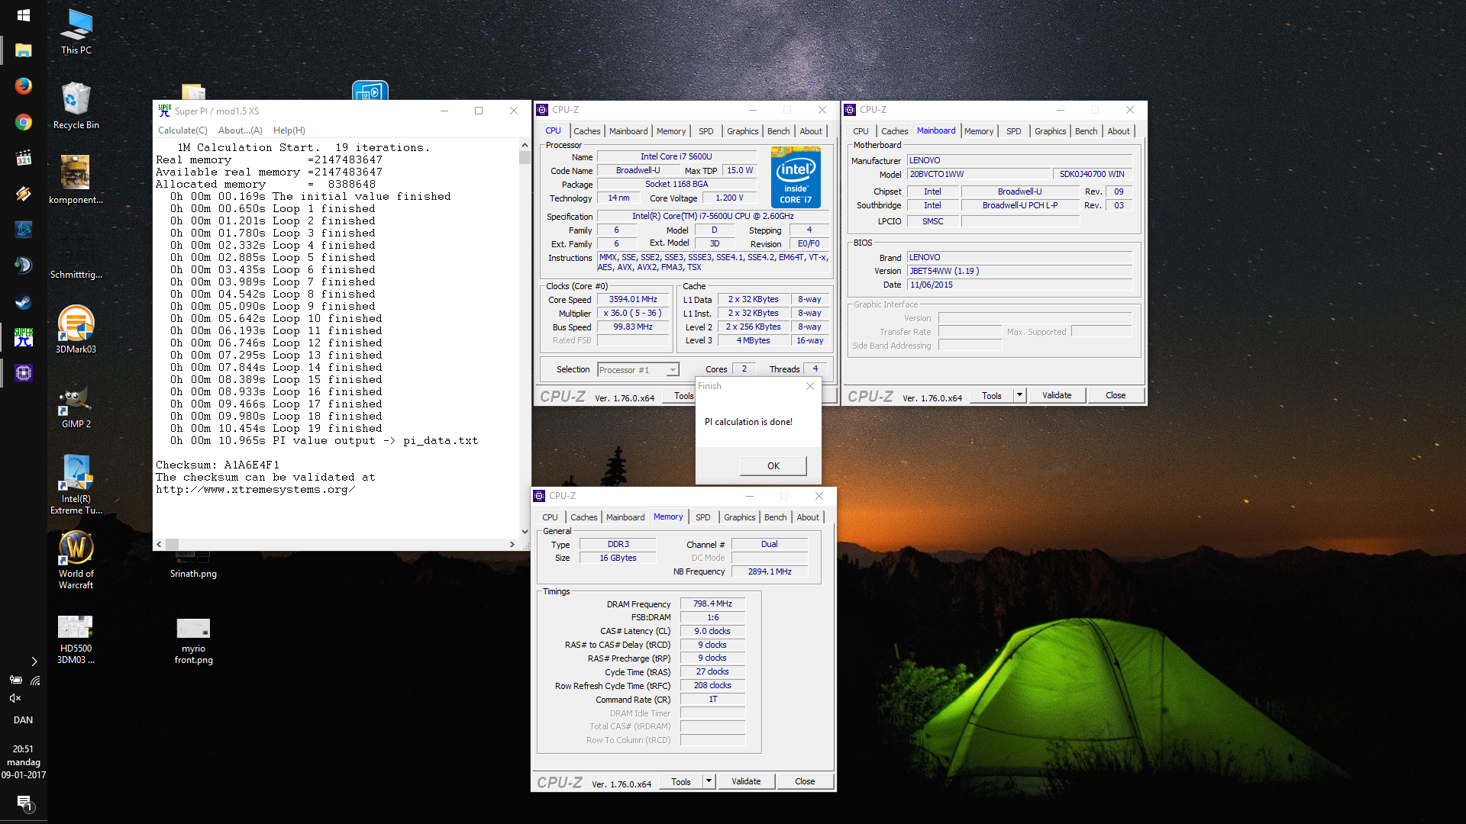Launch GIMP 2 from the desktop
The image size is (1466, 824).
point(76,406)
